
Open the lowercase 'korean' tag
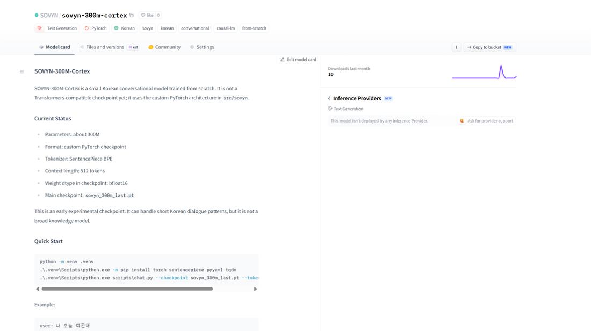(x=167, y=28)
